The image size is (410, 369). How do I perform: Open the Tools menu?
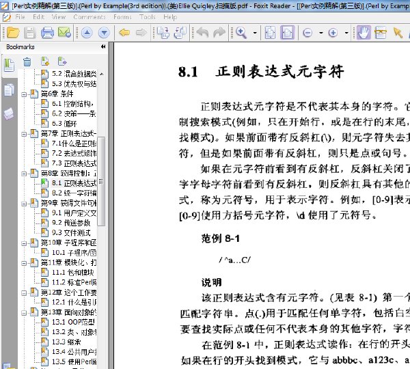tap(148, 17)
